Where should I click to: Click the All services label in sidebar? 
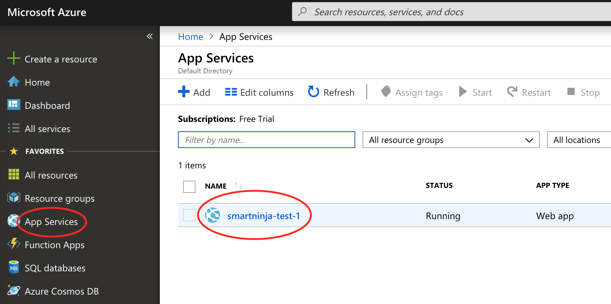(48, 129)
